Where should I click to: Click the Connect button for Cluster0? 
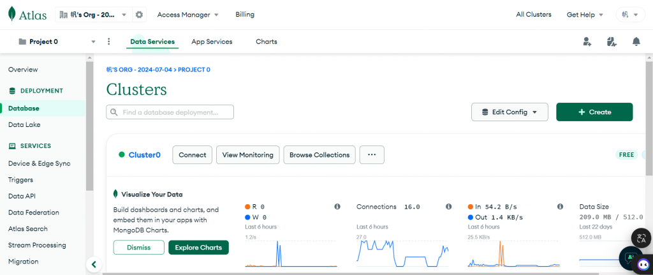[x=193, y=154]
